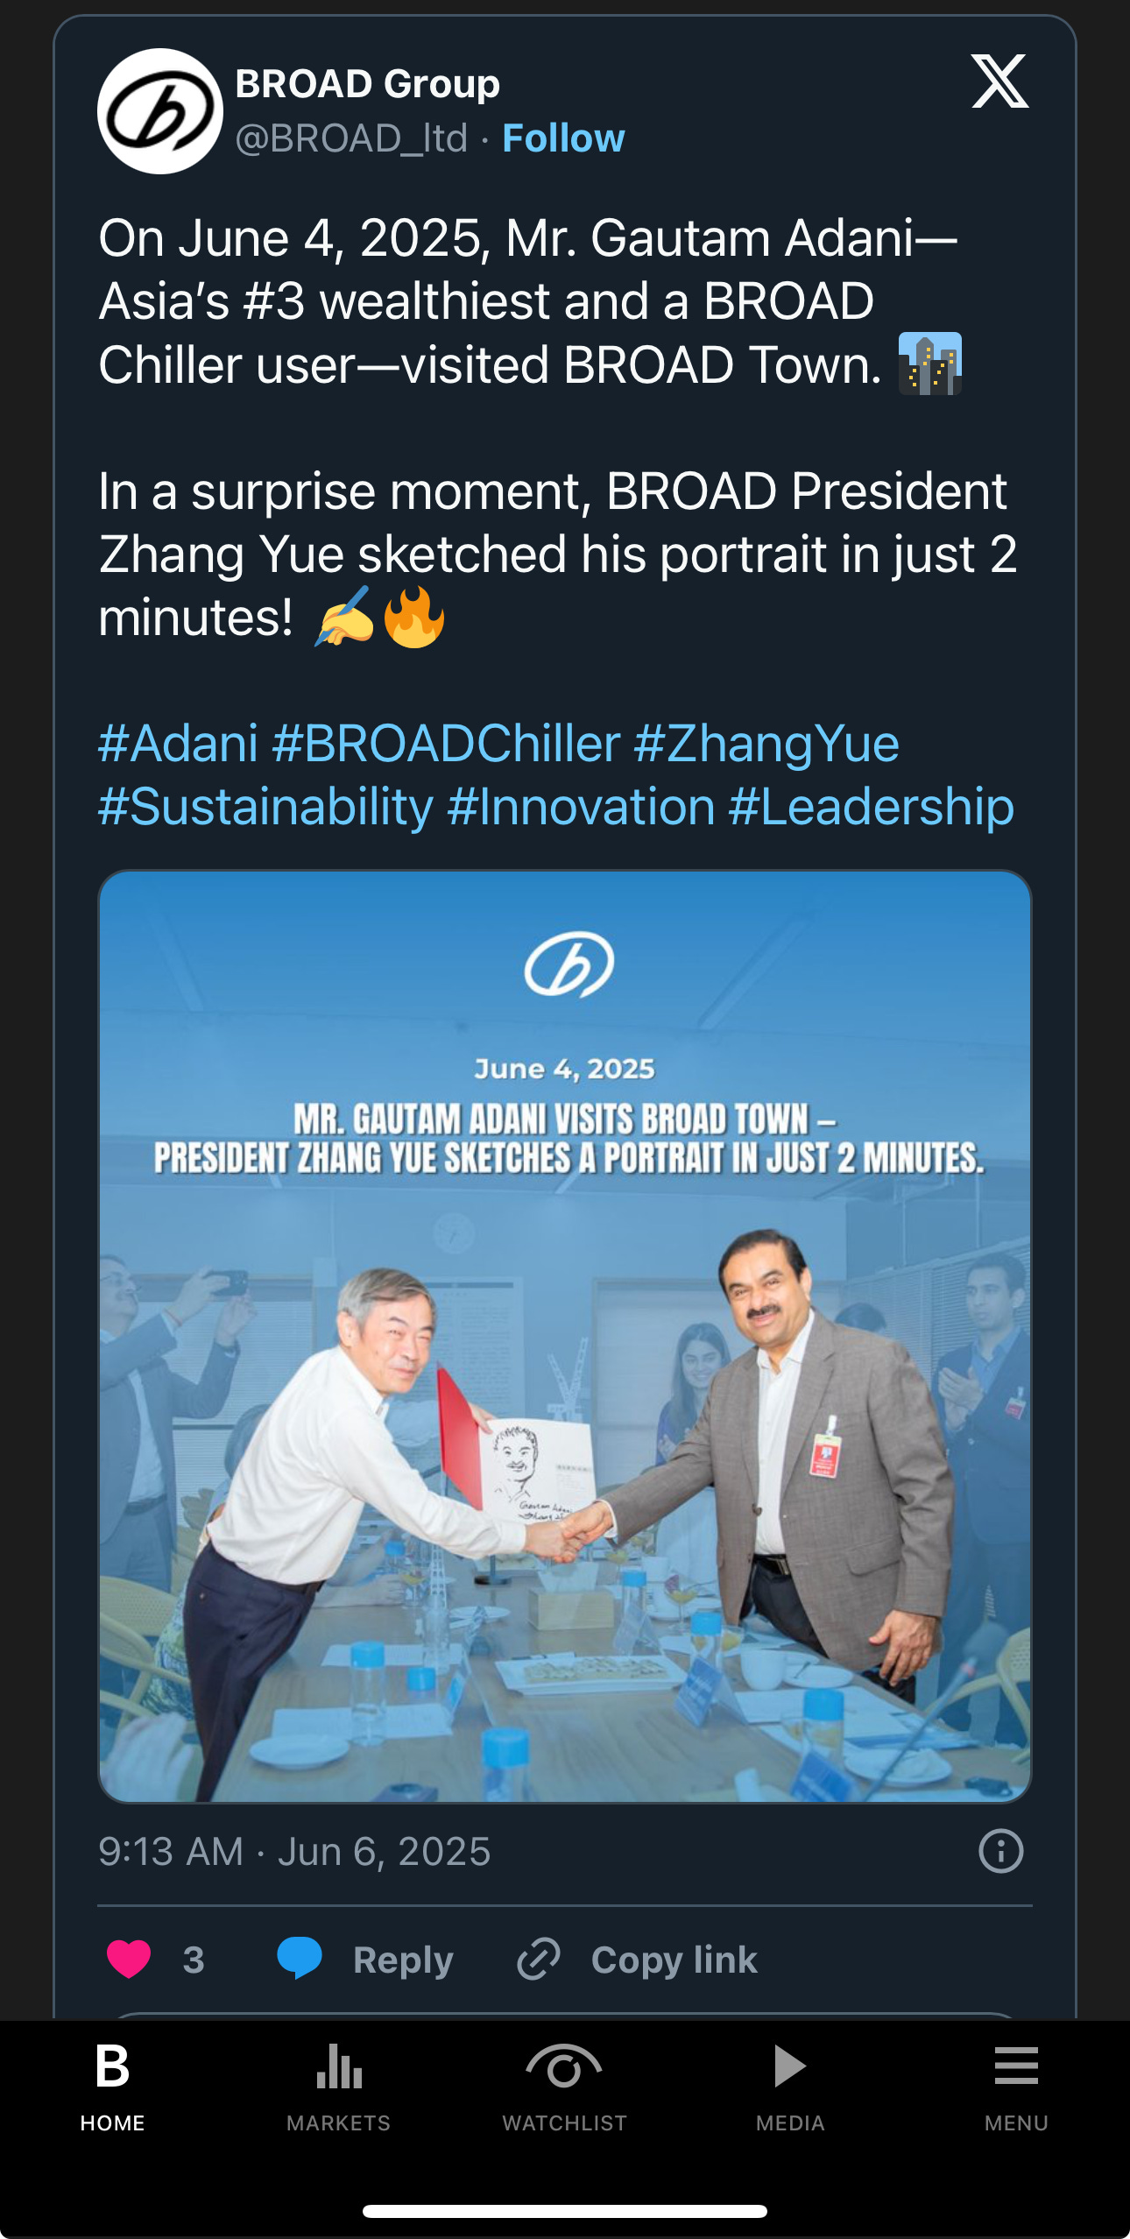
Task: Open the tweet info circle icon
Action: point(1000,1851)
